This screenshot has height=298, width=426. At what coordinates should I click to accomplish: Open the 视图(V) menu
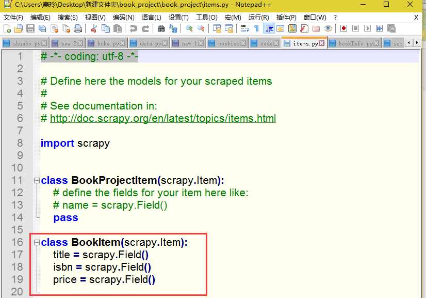pyautogui.click(x=95, y=18)
